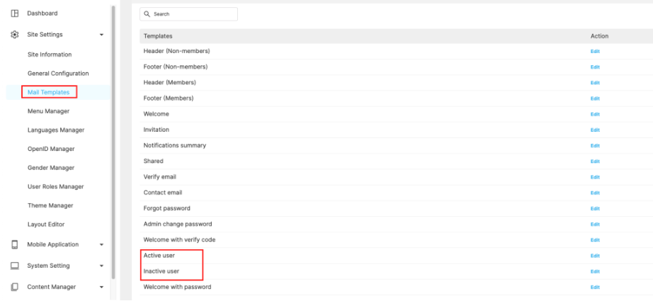Click the Content Manager copy icon
Screen dimensions: 653x306
pyautogui.click(x=14, y=287)
